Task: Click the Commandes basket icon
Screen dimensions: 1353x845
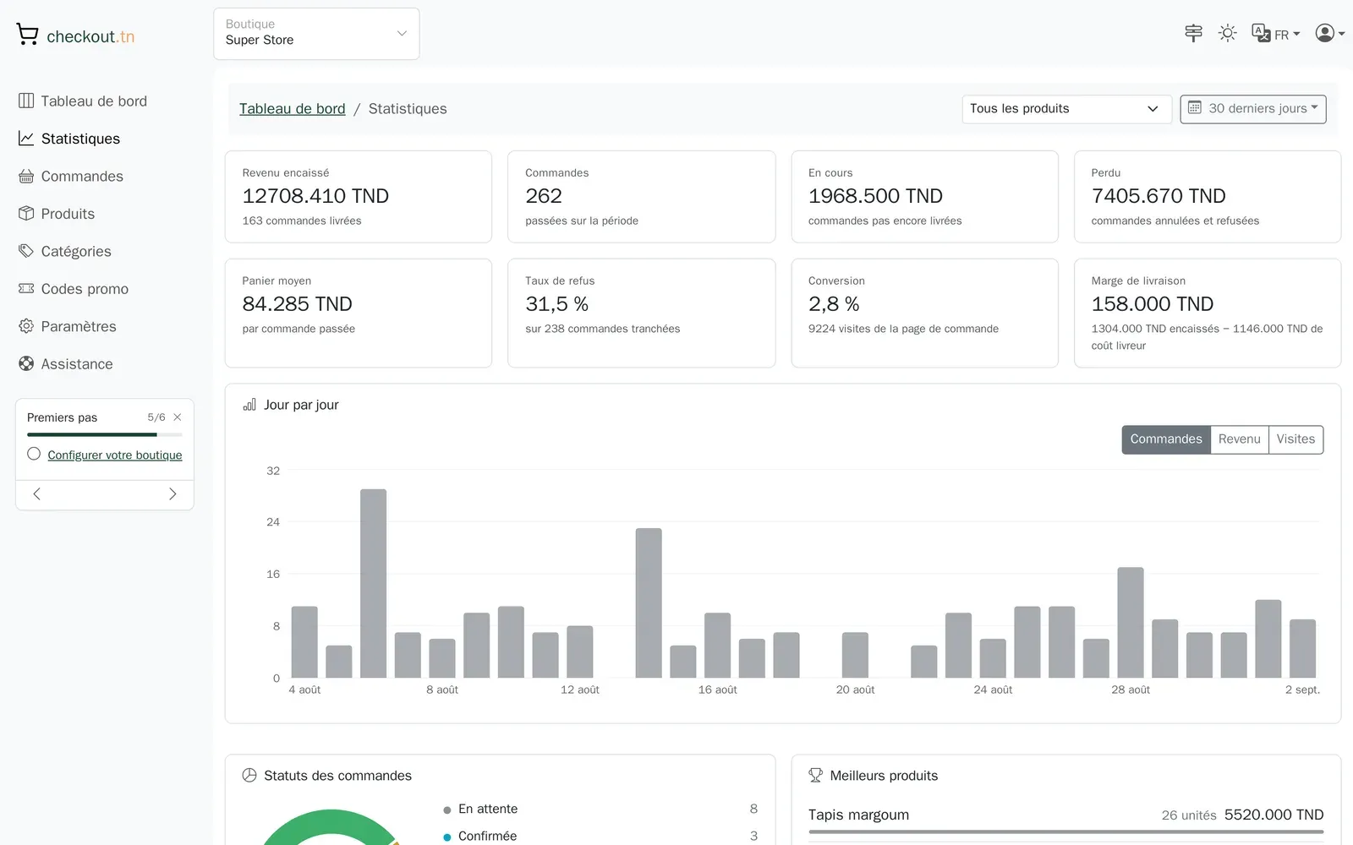Action: pyautogui.click(x=26, y=176)
